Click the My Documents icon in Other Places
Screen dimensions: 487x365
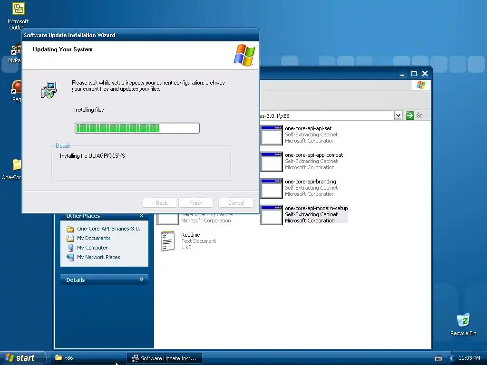tap(70, 239)
